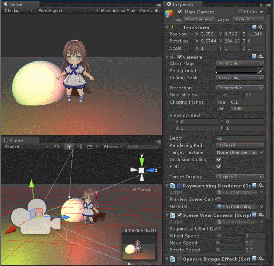Open Transform component help icon
The height and width of the screenshot is (266, 274).
coord(254,27)
